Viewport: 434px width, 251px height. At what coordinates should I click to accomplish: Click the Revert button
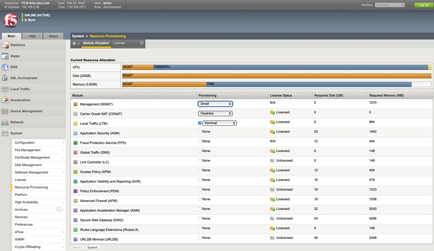coord(77,247)
